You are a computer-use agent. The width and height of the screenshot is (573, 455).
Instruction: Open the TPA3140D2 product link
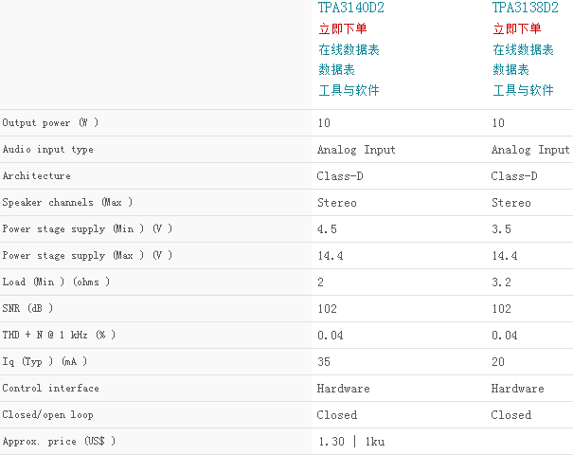pyautogui.click(x=350, y=8)
